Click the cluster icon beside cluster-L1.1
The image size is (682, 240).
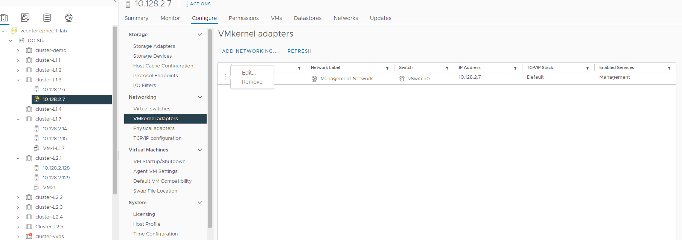(x=29, y=60)
